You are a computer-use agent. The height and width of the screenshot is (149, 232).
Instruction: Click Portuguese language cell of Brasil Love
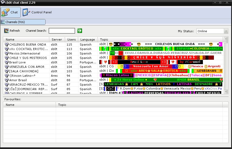tap(88, 62)
